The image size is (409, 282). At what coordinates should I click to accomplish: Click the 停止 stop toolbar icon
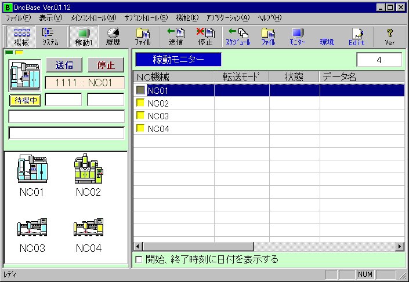click(205, 36)
